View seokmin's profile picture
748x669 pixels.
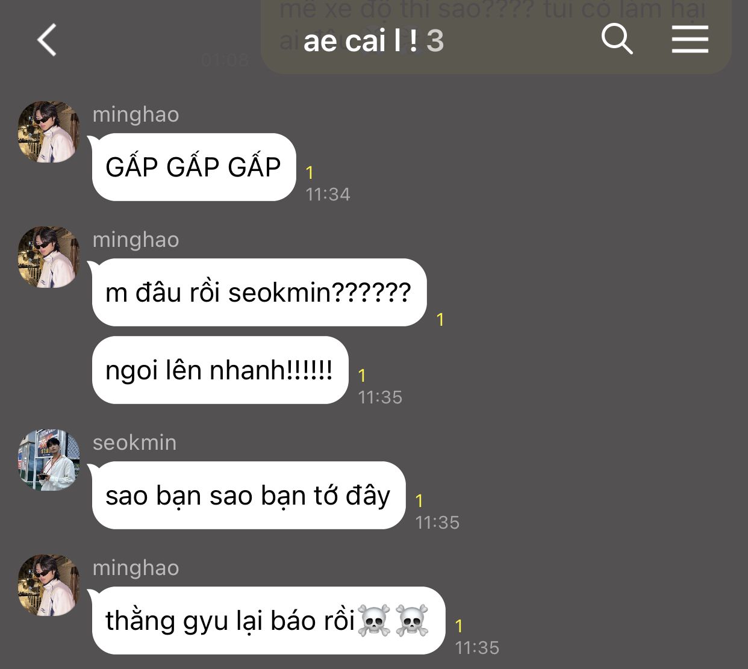49,460
